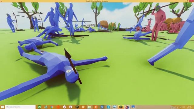Open the second Minecraft block icon near Skype
194x109 pixels.
pyautogui.click(x=121, y=107)
